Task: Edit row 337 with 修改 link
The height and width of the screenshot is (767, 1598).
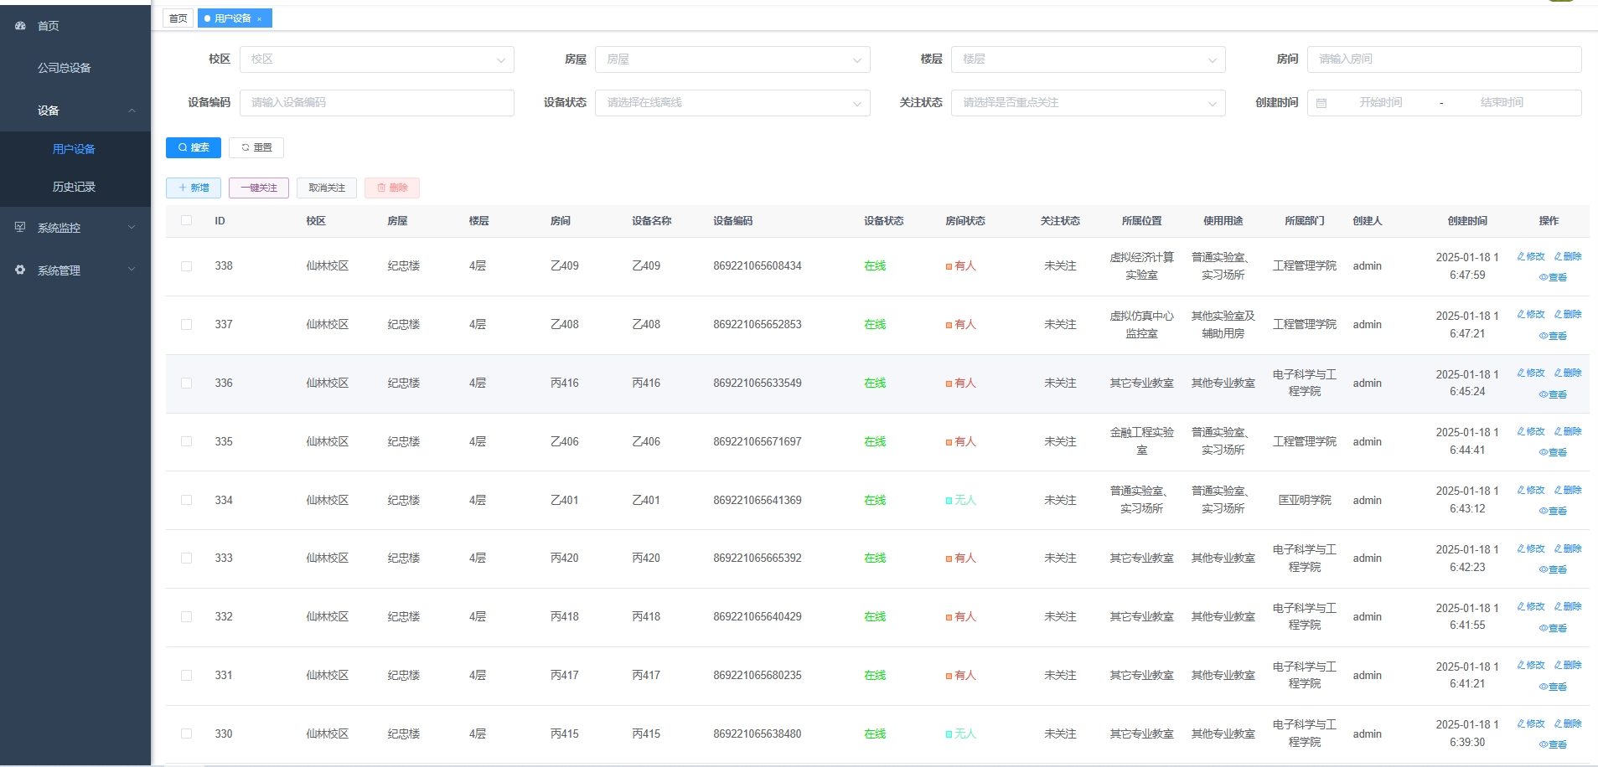Action: (x=1531, y=314)
